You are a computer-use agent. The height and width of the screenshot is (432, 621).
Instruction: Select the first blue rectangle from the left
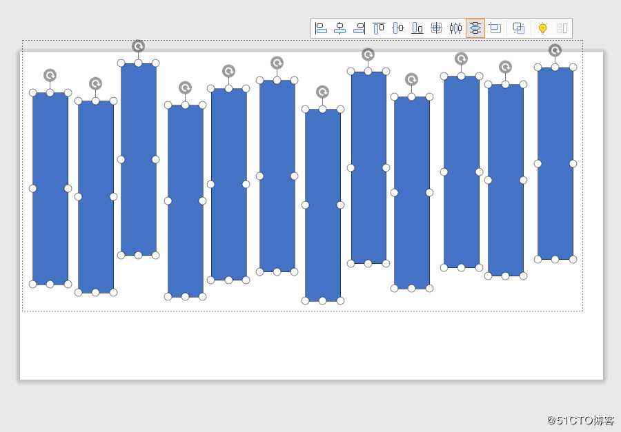(x=50, y=188)
